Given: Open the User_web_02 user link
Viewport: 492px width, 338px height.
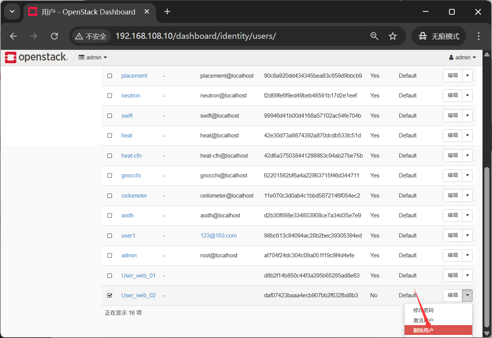Looking at the screenshot, I should 138,295.
